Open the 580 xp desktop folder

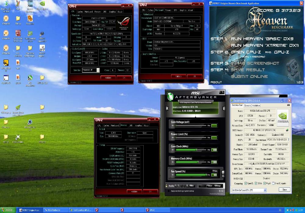[x=18, y=19]
